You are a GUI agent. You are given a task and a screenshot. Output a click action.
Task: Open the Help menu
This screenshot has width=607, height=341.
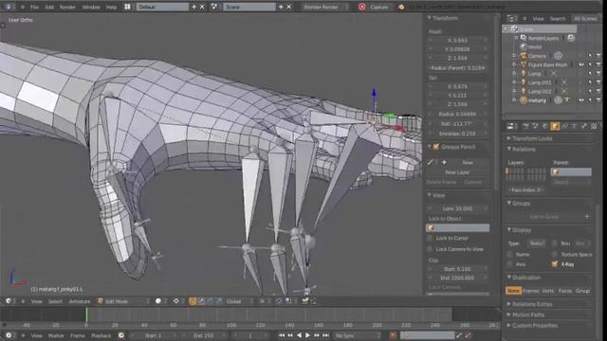click(x=112, y=7)
